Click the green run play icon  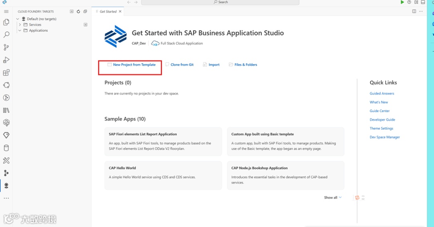coord(402,2)
